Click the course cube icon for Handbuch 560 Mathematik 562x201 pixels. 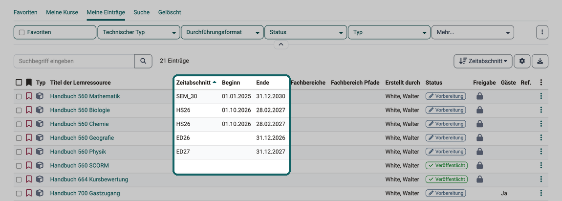(40, 96)
